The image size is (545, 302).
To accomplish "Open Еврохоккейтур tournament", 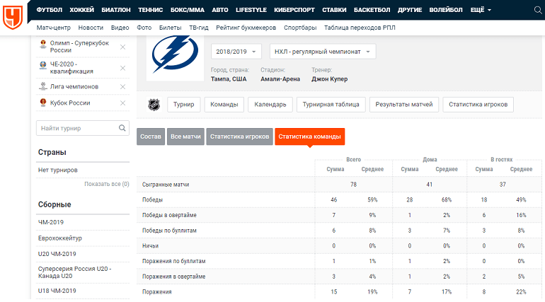I will coord(59,238).
